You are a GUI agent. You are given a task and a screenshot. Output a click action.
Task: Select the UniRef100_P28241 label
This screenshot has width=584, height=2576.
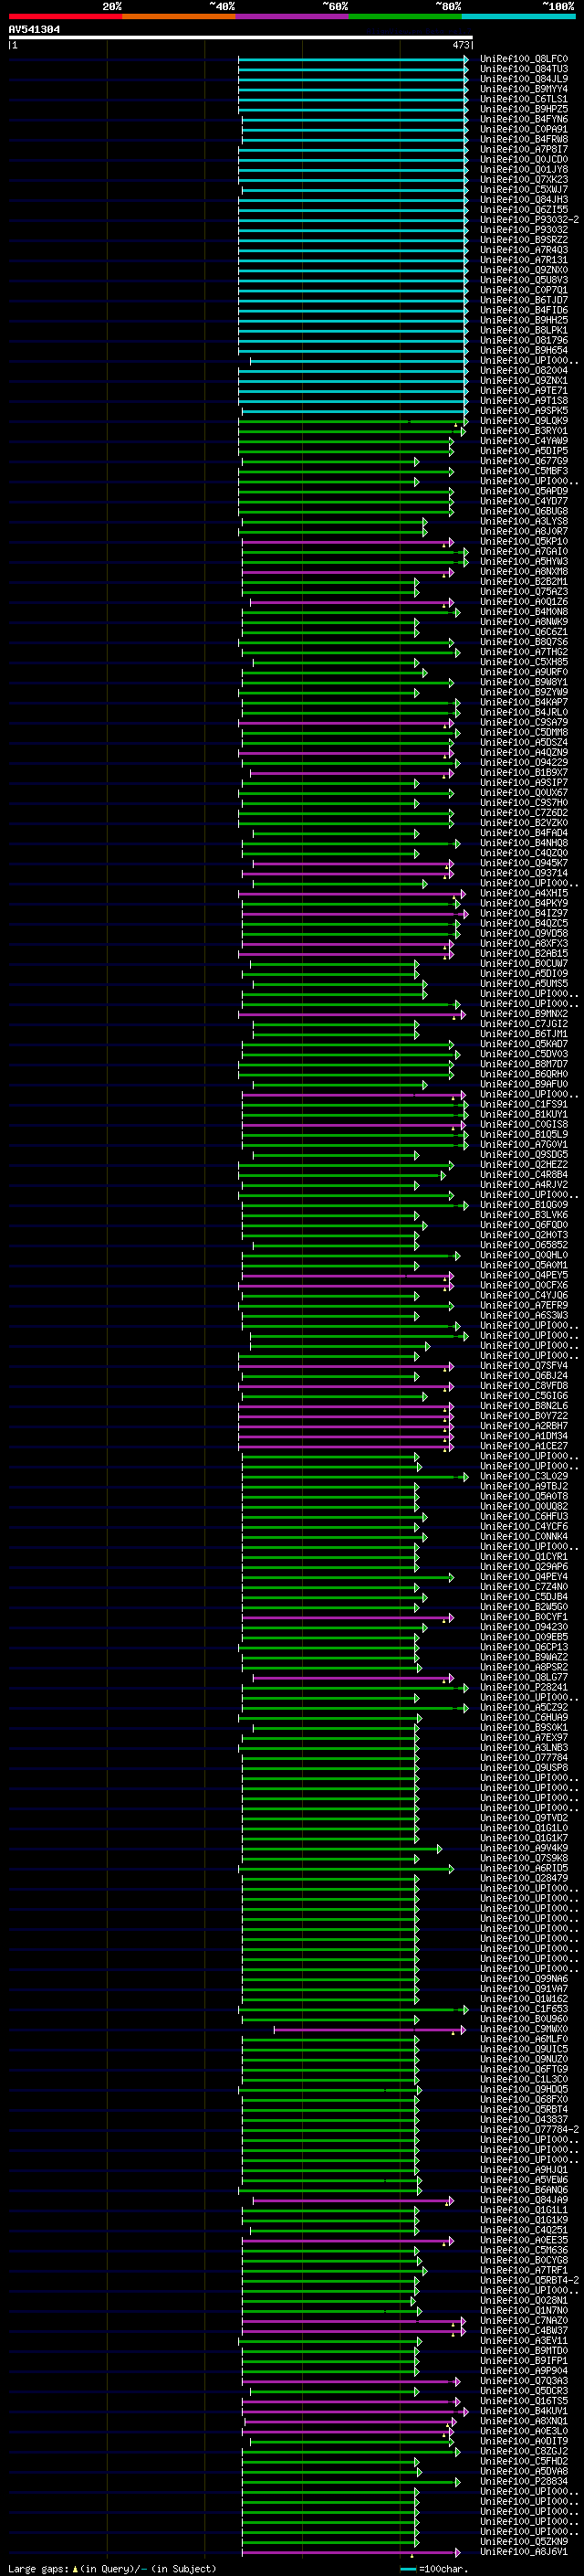pyautogui.click(x=523, y=1687)
